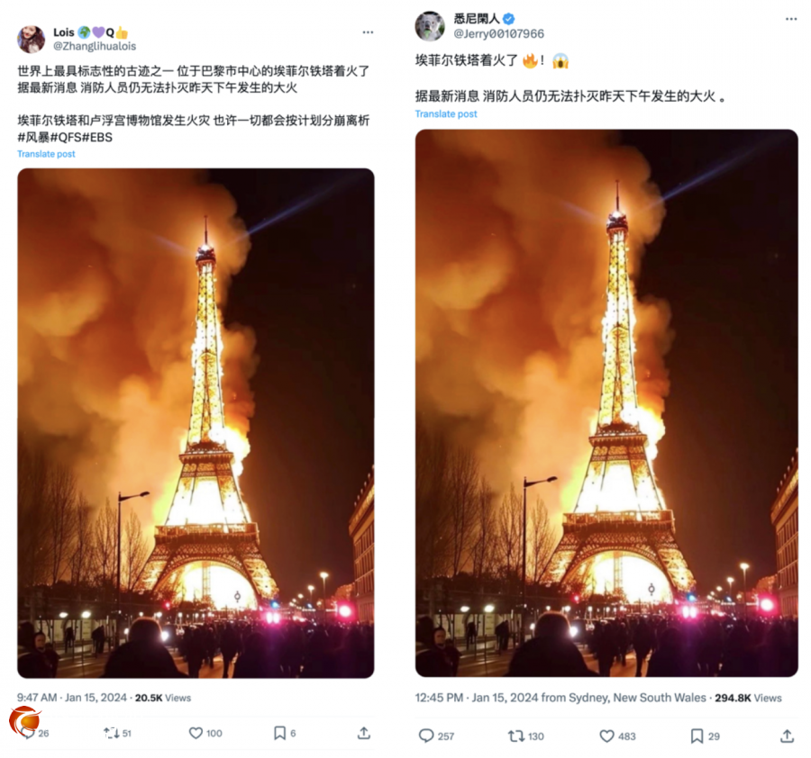Click Translate post under Lois's tweet

point(46,153)
